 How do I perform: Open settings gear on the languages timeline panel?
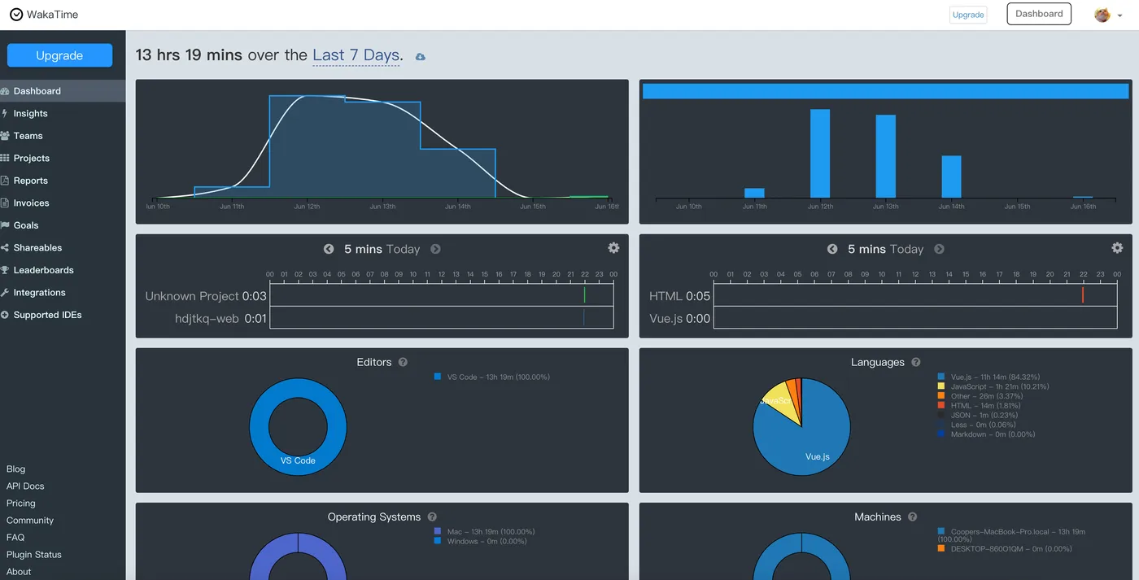click(1117, 248)
